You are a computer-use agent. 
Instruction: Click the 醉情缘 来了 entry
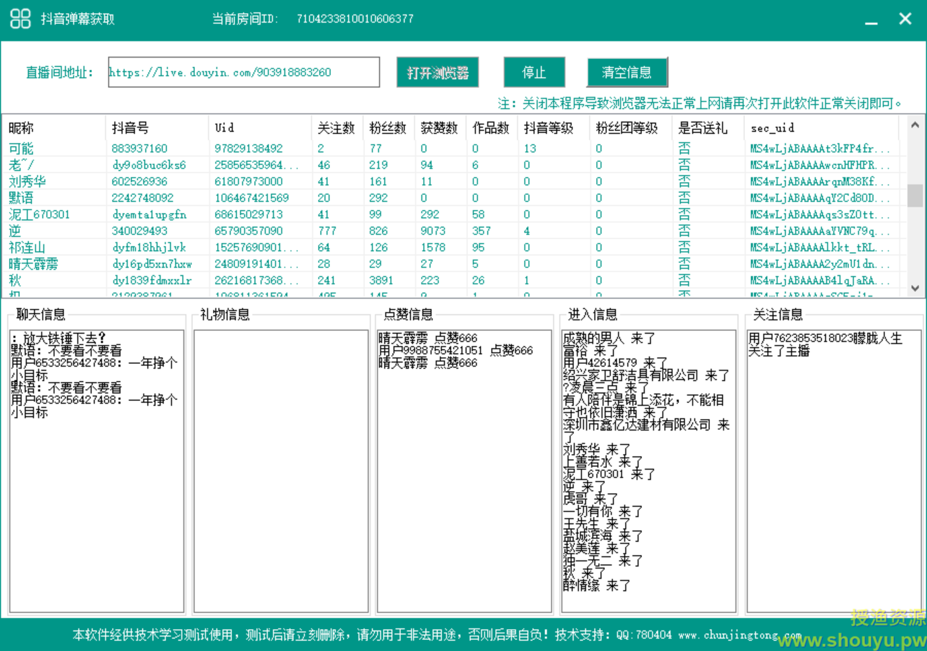point(597,585)
